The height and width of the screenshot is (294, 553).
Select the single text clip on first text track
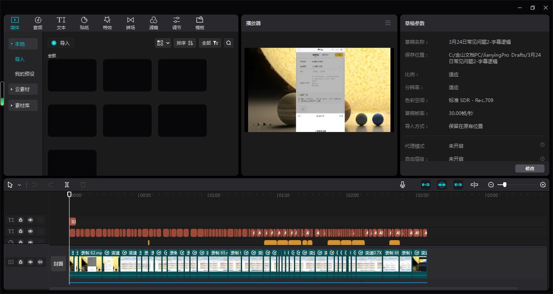pos(73,221)
